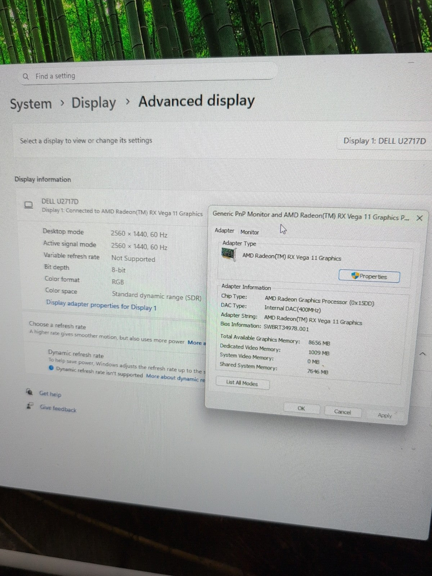
Task: Click Dedicated Video Memory 1009 MB
Action: 319,352
